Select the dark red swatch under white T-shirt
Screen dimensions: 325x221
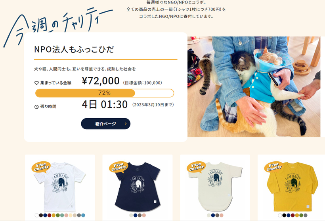[x=49, y=215]
